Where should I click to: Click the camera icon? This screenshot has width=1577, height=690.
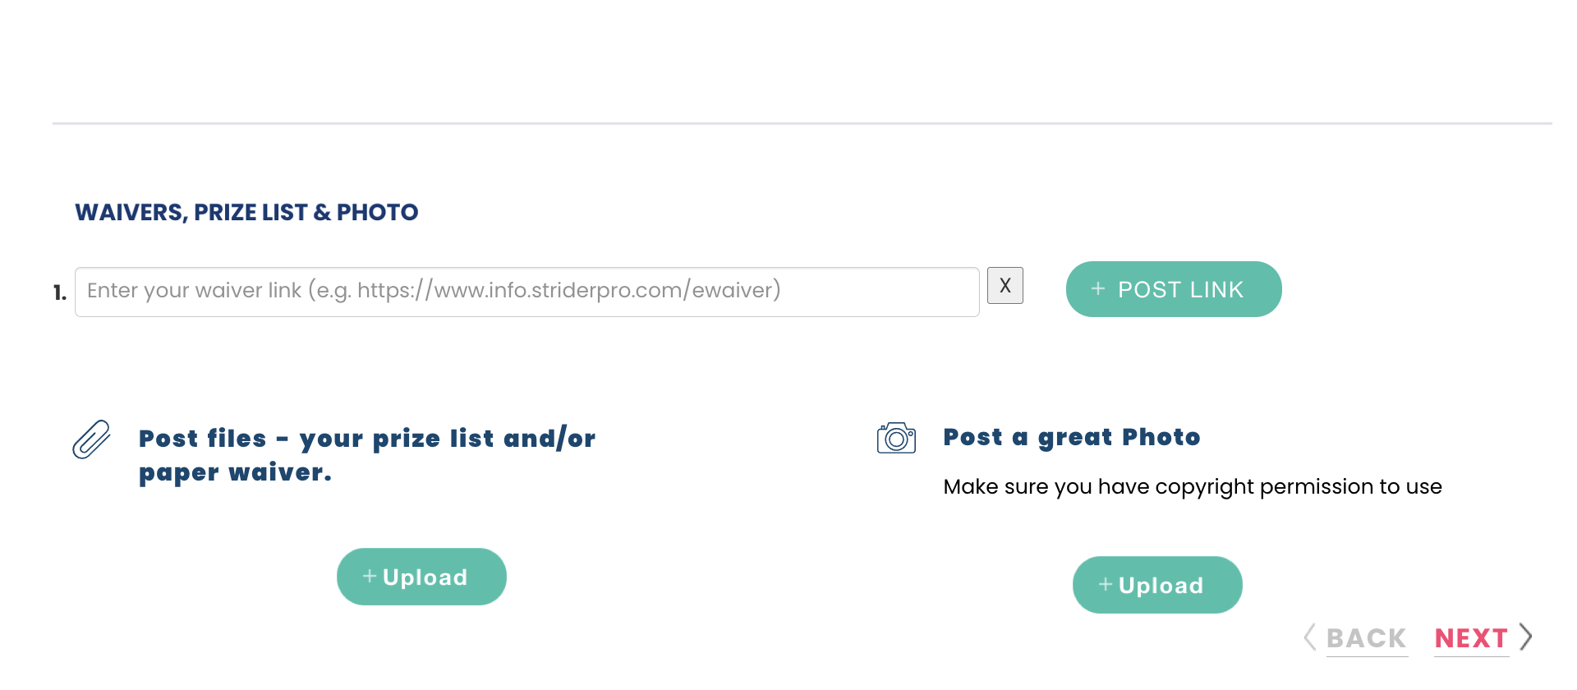coord(896,438)
